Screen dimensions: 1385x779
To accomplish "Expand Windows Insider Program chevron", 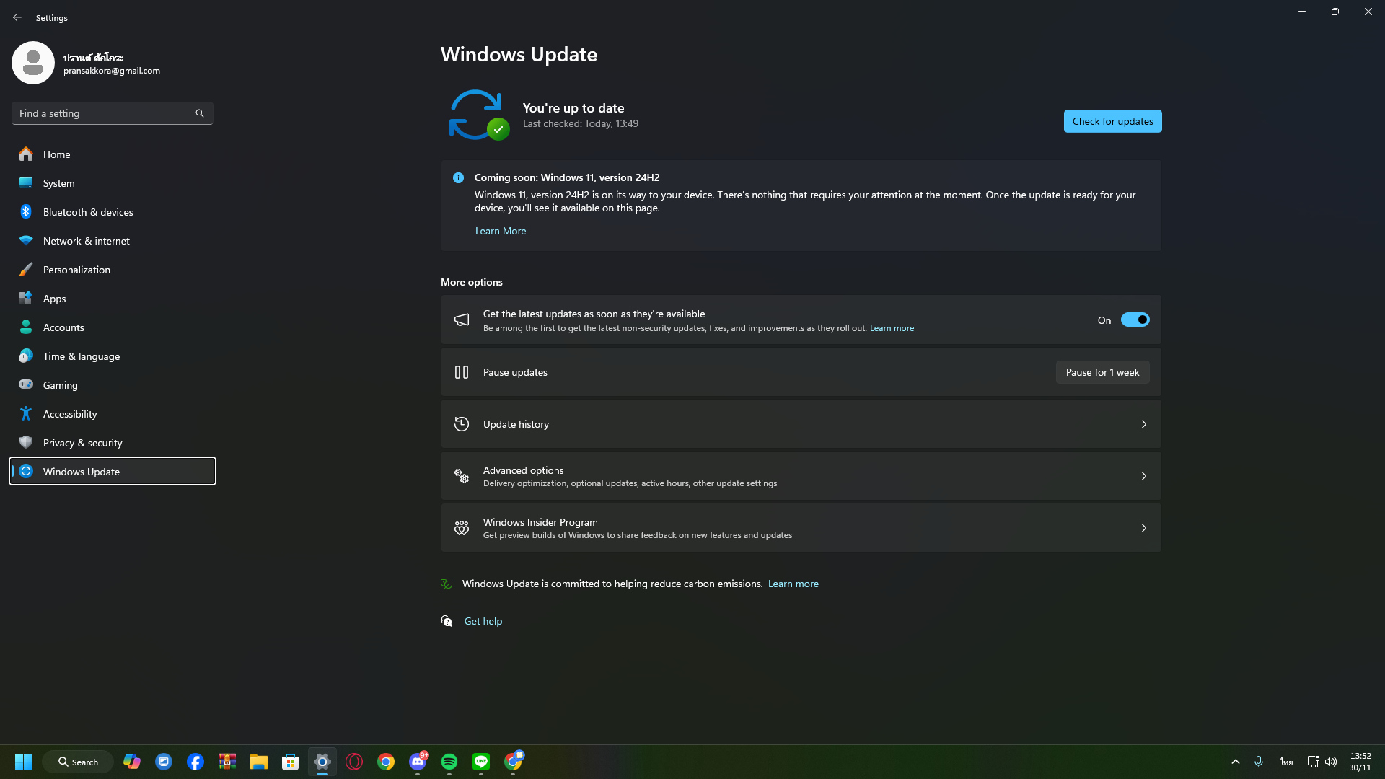I will tap(1144, 528).
